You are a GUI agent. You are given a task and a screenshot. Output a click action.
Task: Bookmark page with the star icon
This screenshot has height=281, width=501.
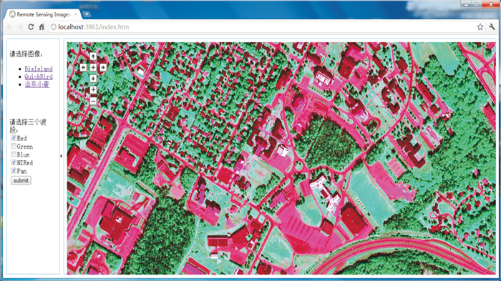(480, 27)
